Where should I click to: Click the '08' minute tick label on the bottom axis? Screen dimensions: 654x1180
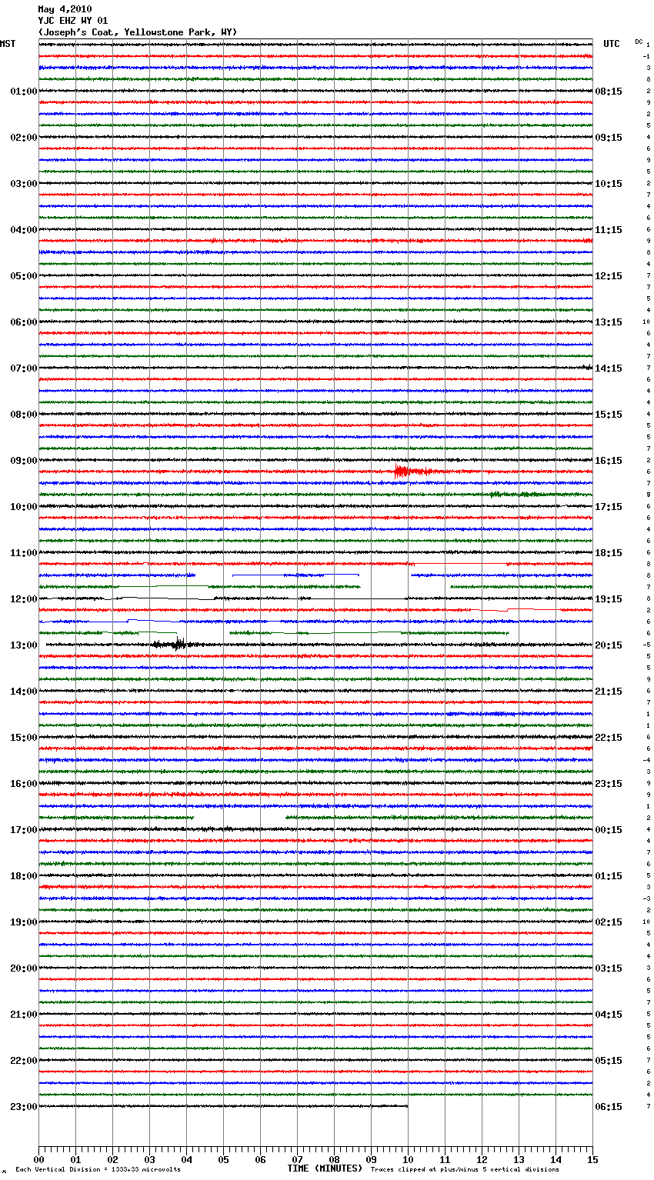coord(334,1160)
